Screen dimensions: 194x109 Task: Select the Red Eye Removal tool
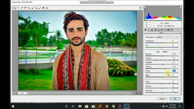[x=36, y=8]
